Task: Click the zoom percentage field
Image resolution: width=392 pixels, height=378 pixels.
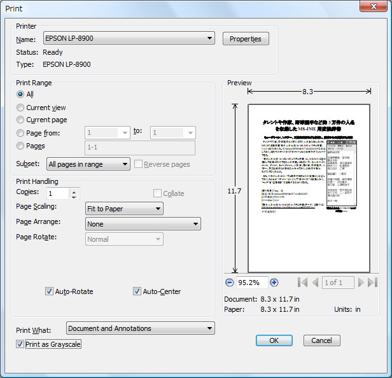Action: [x=252, y=283]
